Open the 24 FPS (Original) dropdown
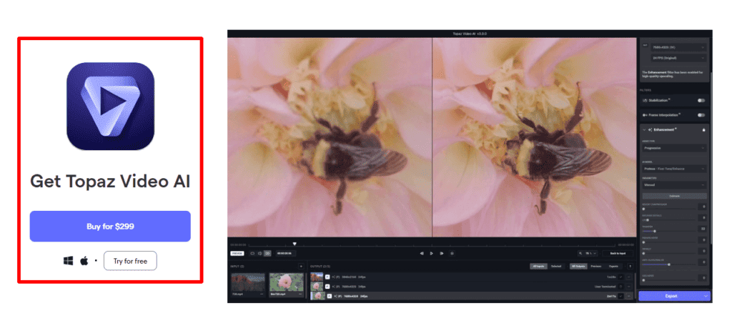732x326 pixels. coord(679,58)
